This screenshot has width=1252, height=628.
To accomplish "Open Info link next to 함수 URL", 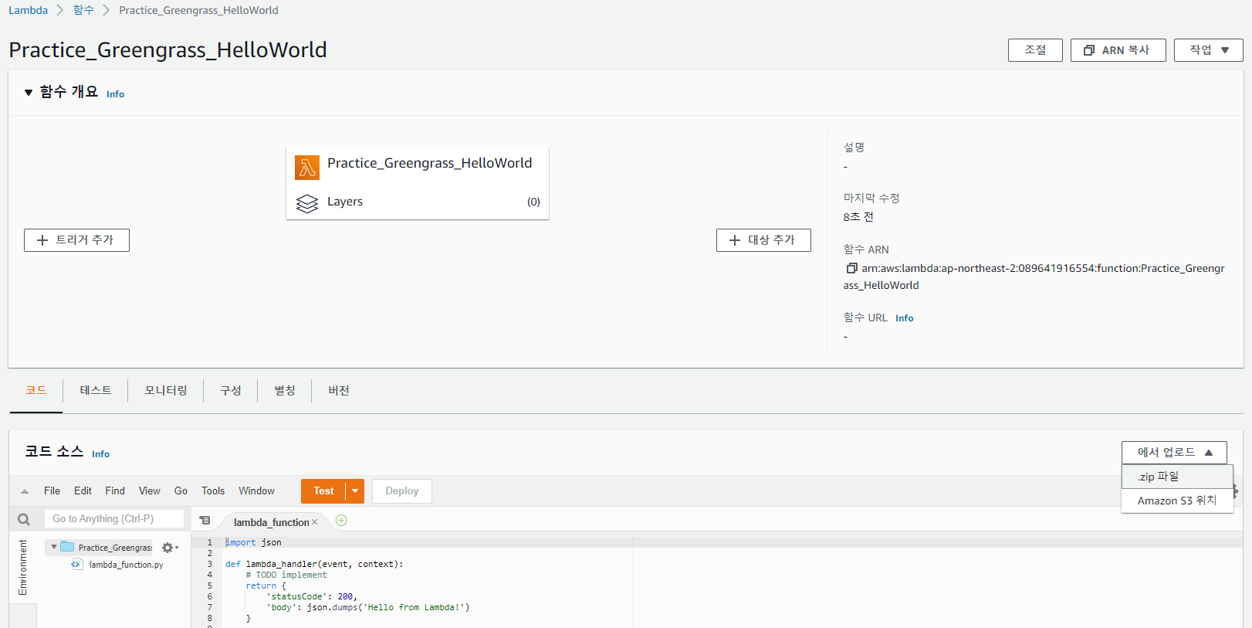I will (904, 318).
